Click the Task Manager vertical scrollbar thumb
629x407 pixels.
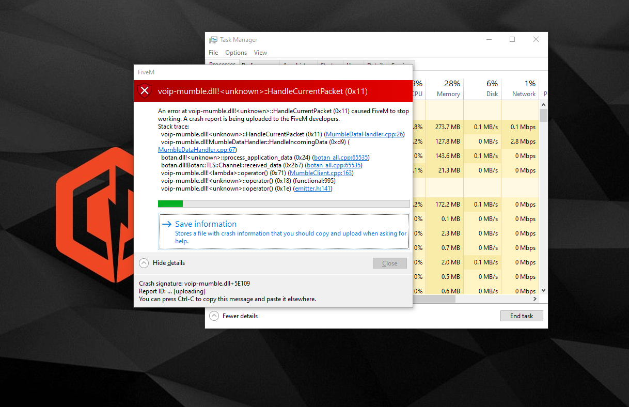point(543,115)
